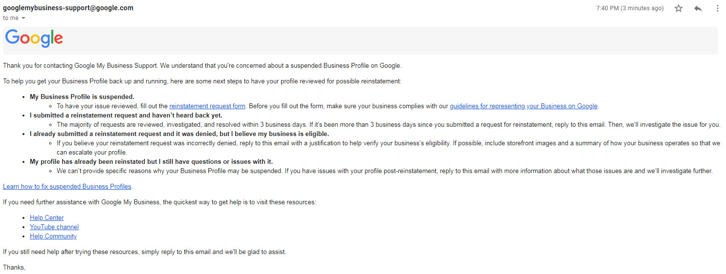Screen dimensions: 726x274
Task: Open guidelines for representing your Business on Google
Action: 524,106
